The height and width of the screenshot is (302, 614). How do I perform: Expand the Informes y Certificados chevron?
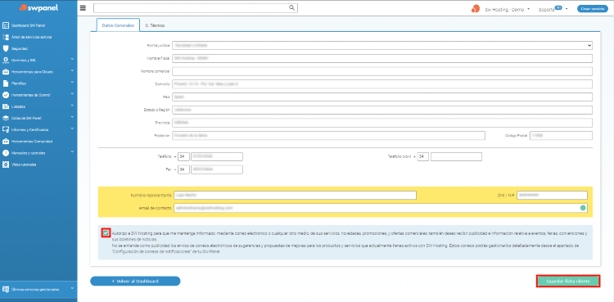[72, 128]
